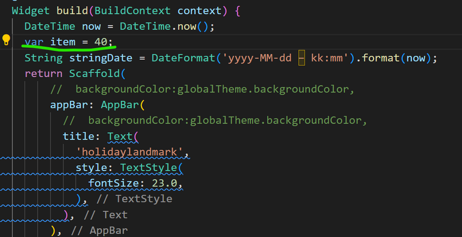Click the 'Widget' return type keyword

pos(30,10)
